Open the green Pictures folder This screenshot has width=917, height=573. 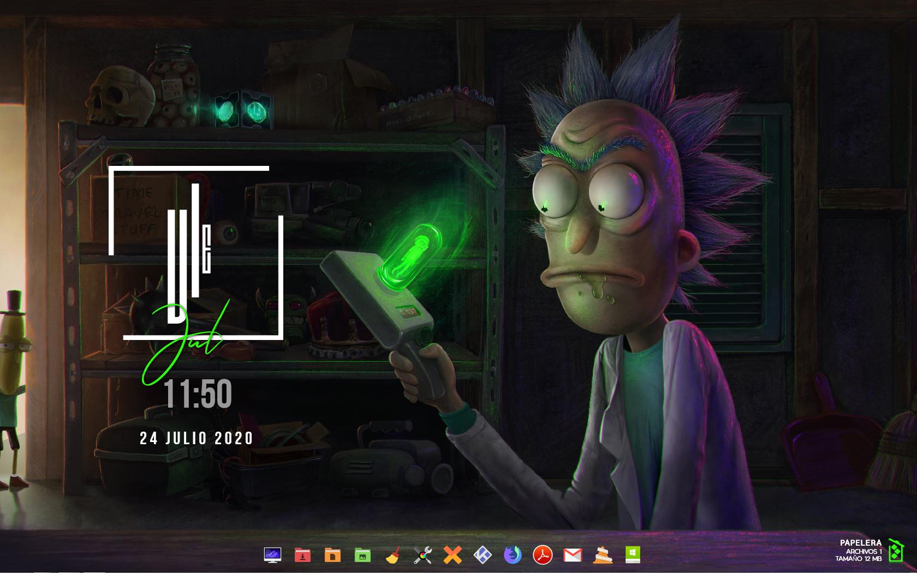(x=361, y=556)
